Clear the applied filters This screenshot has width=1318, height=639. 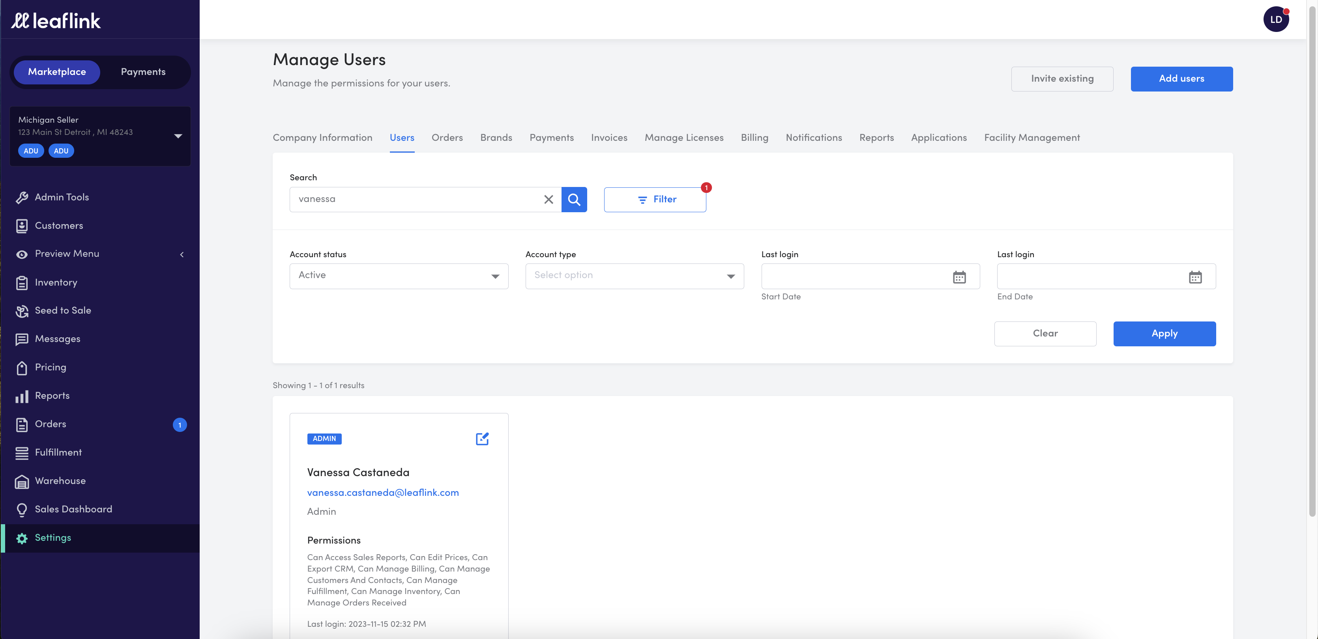(x=1045, y=334)
